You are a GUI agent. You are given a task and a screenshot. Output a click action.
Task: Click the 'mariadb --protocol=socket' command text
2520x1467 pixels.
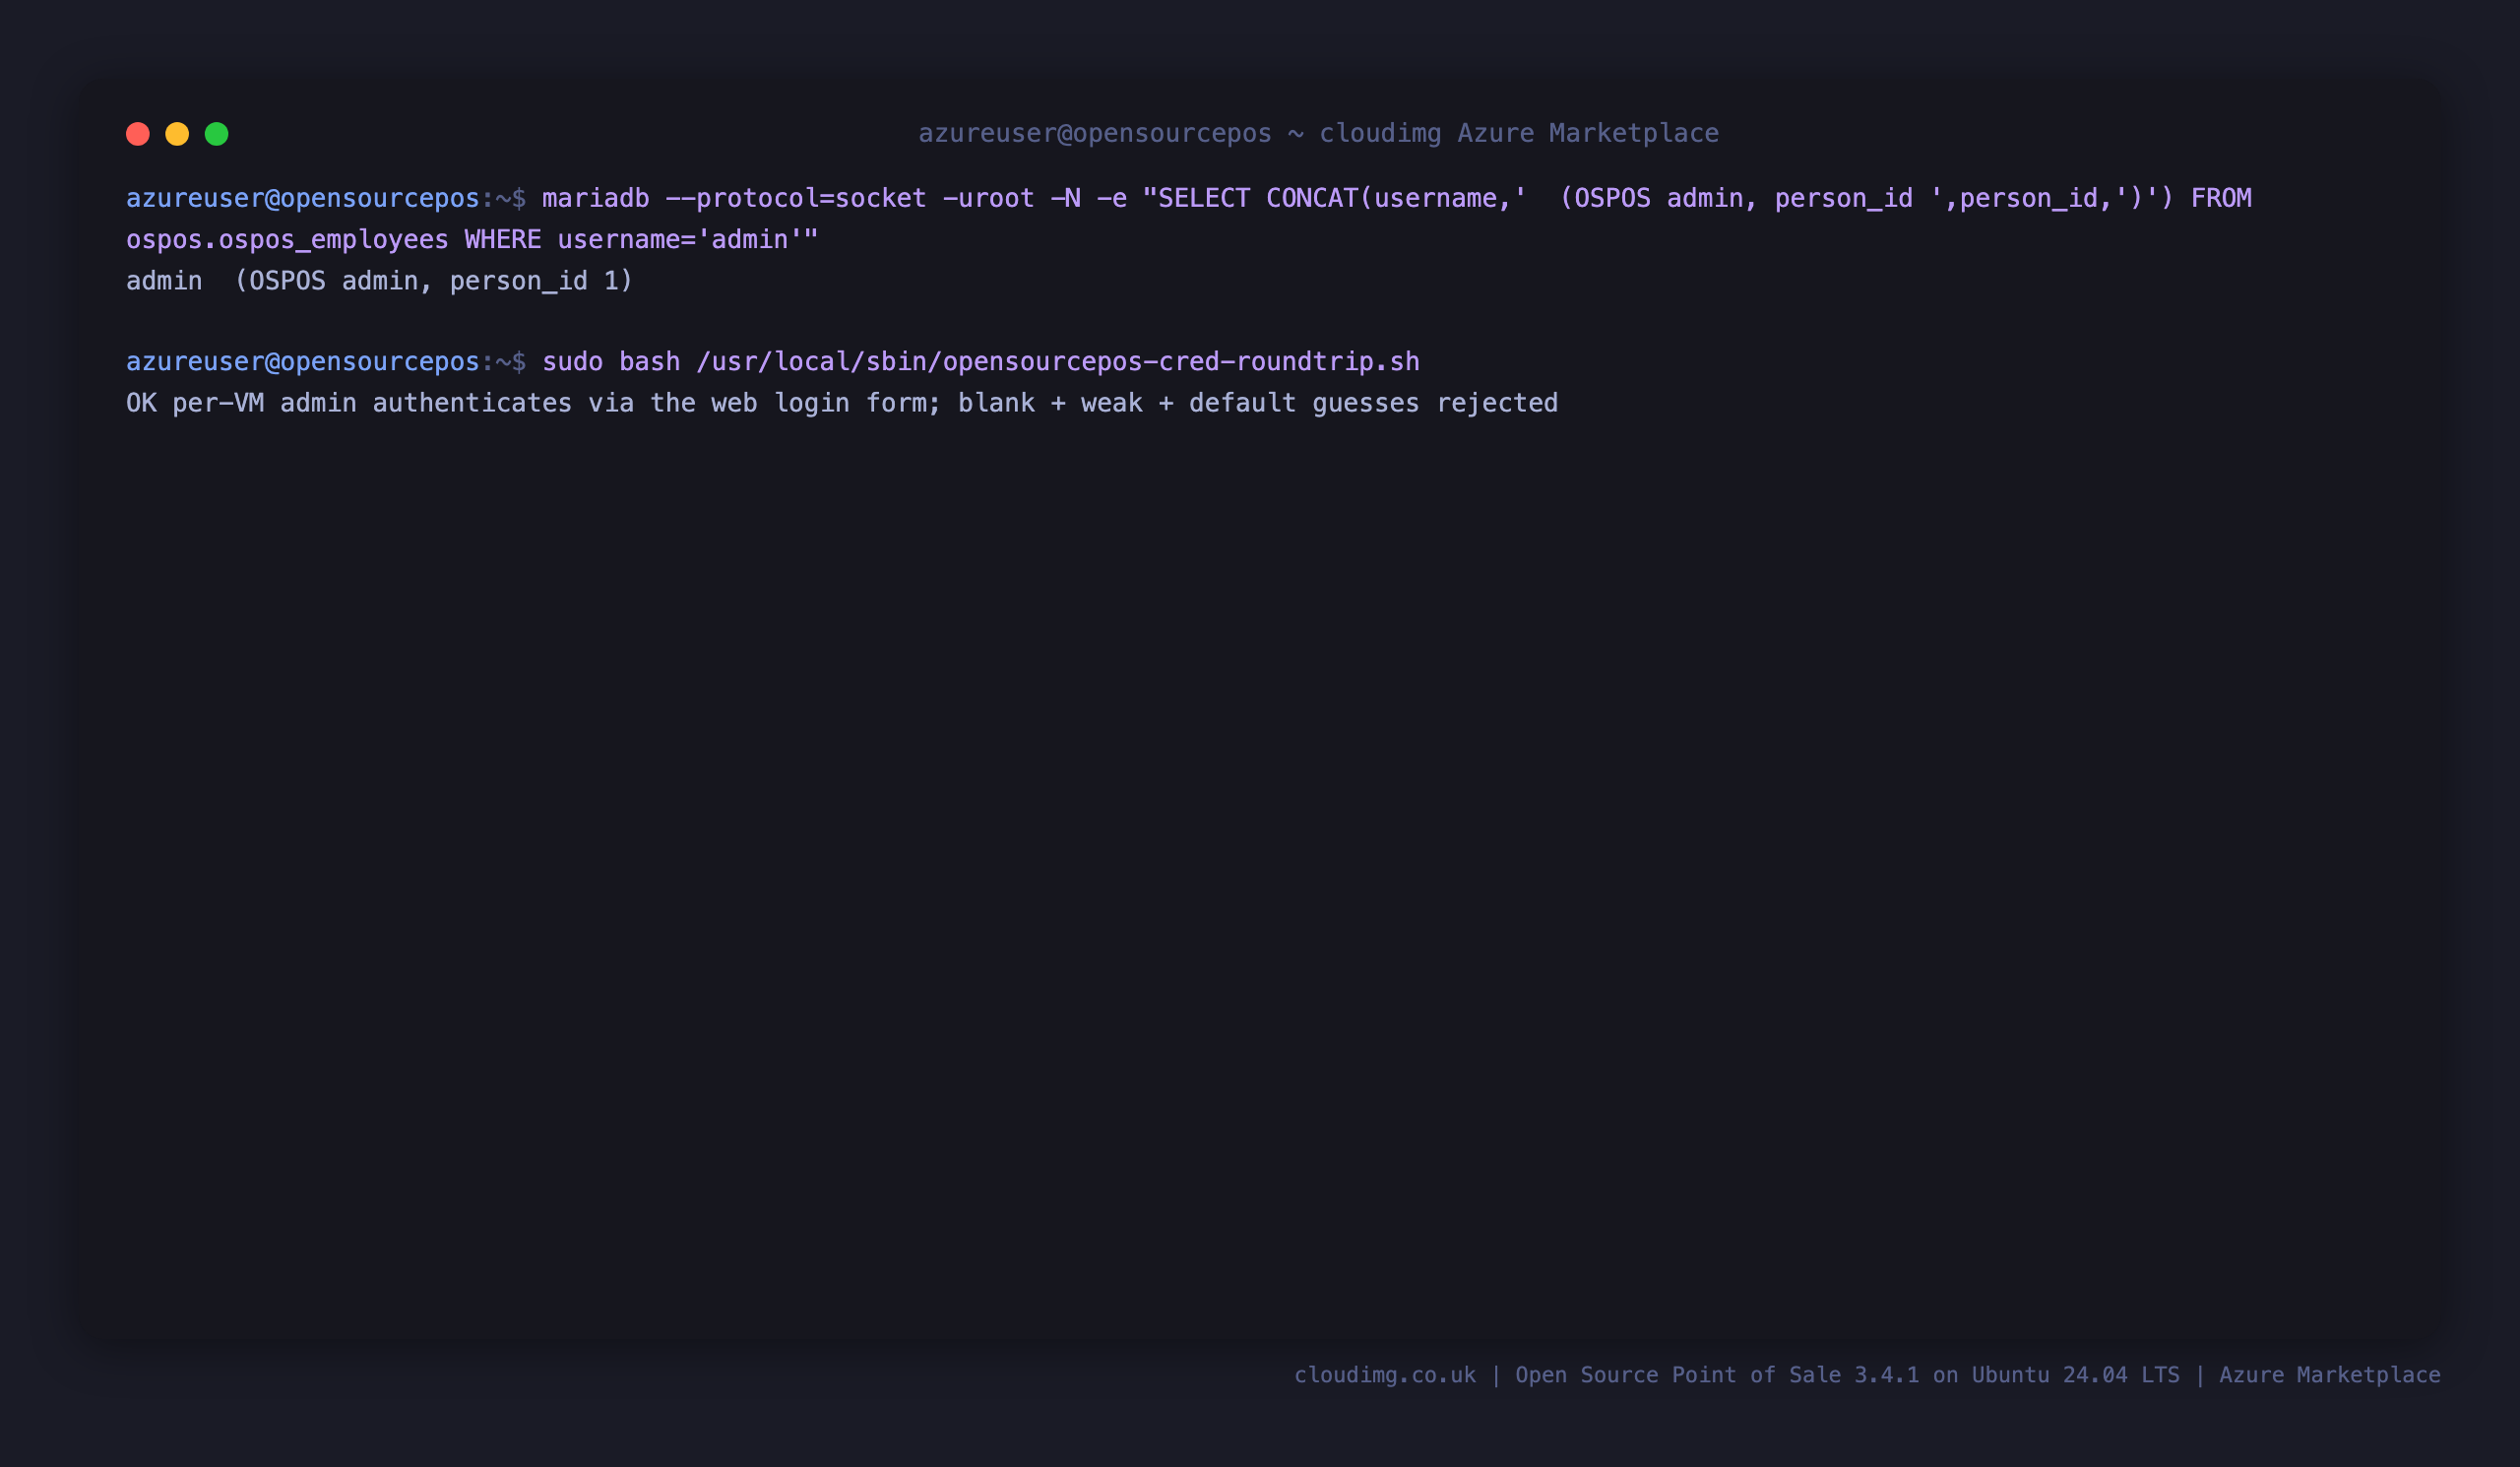(x=734, y=198)
